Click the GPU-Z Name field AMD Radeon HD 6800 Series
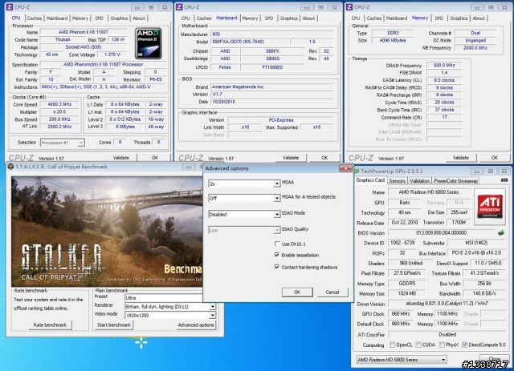 tap(429, 192)
